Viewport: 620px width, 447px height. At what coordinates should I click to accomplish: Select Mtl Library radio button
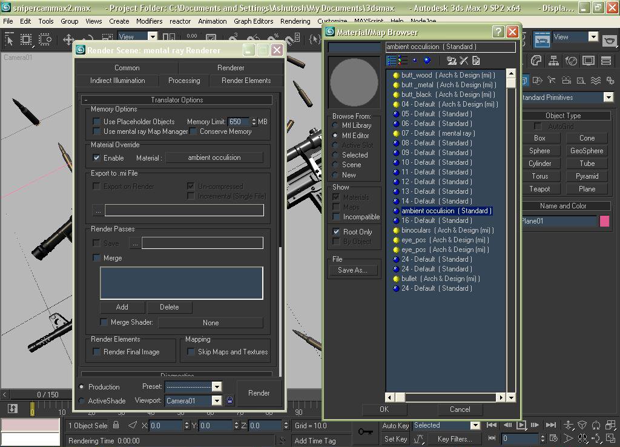(335, 125)
